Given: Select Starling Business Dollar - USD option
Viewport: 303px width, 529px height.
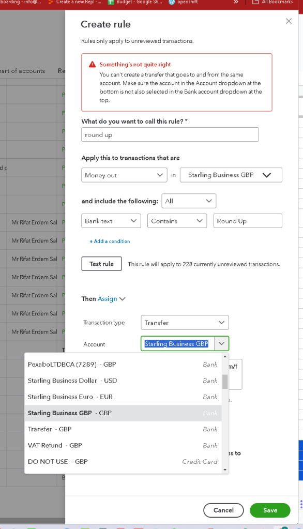Looking at the screenshot, I should pos(123,381).
